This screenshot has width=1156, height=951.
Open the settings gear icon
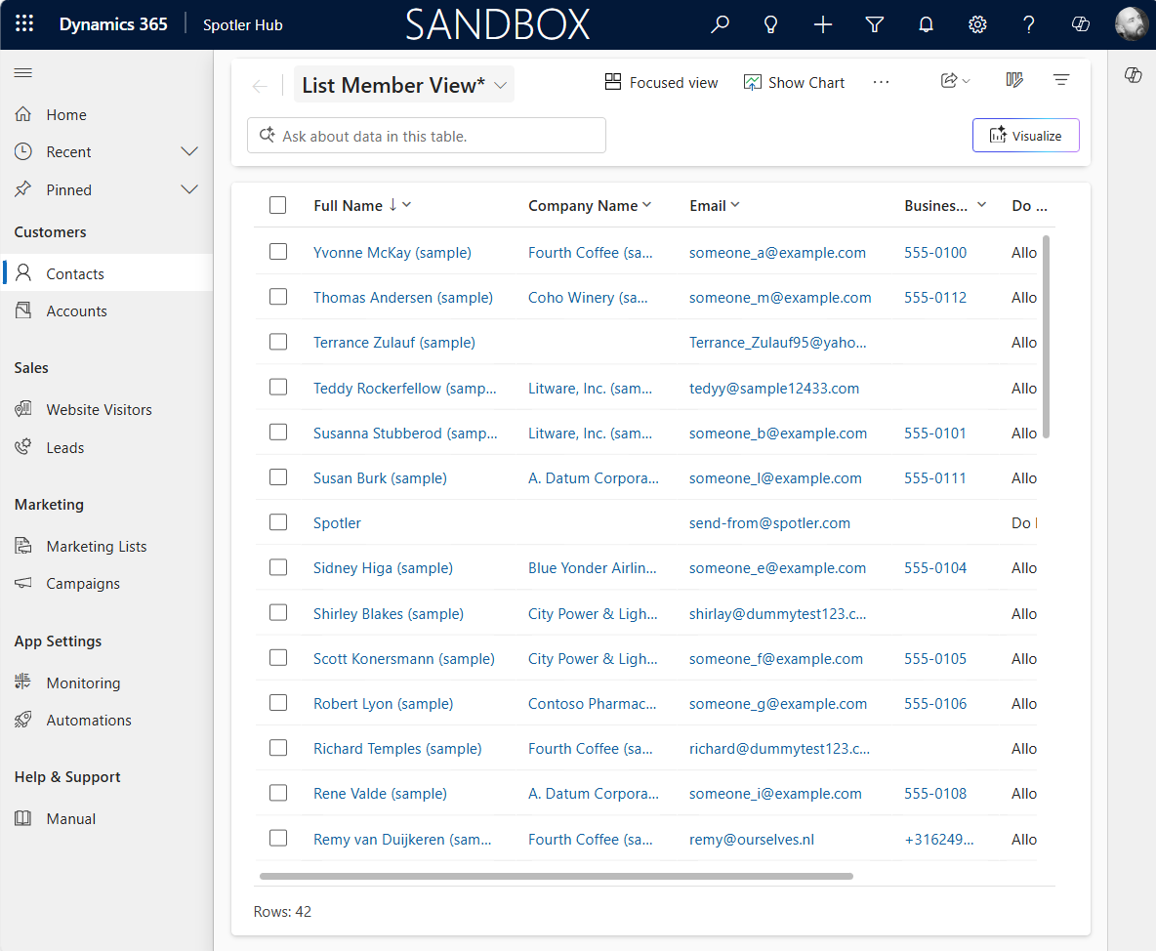(977, 24)
